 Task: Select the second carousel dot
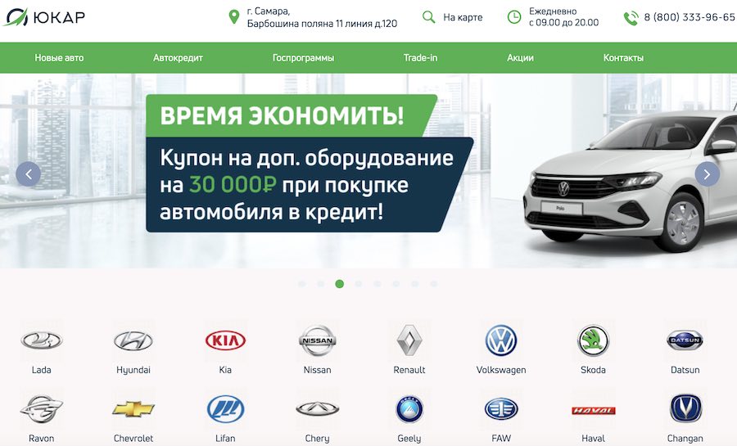pos(320,284)
